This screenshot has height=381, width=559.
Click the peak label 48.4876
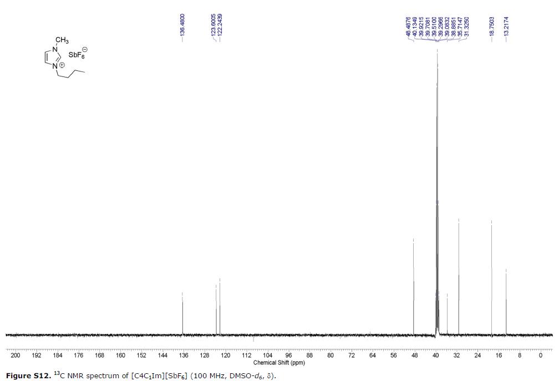pos(409,26)
